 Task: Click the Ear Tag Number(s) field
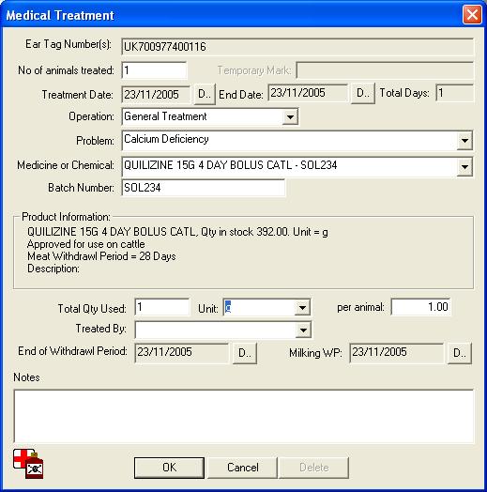coord(297,47)
